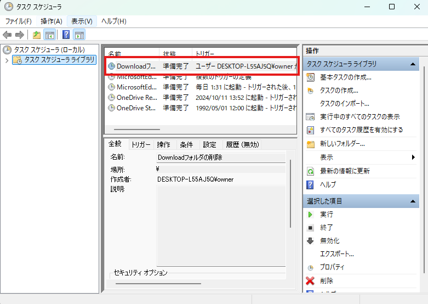Disable the task with 無効化
Image resolution: width=428 pixels, height=304 pixels.
point(330,241)
